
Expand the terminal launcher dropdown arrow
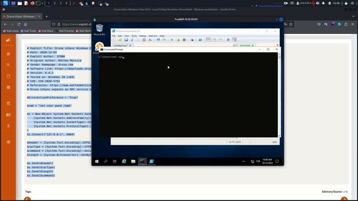43,3
